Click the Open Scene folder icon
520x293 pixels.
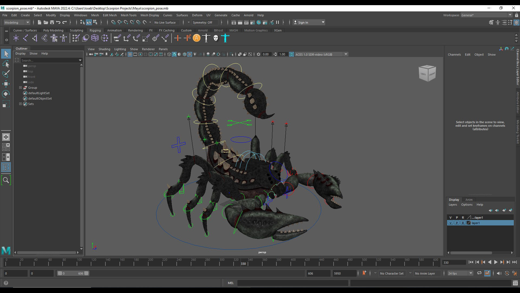pos(46,22)
